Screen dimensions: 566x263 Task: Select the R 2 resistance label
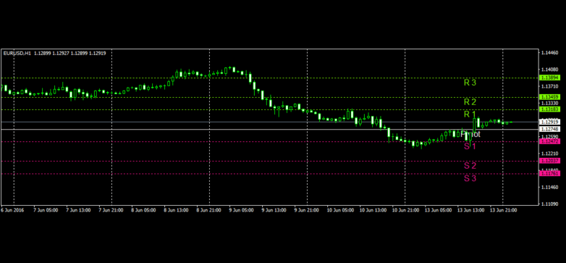pyautogui.click(x=470, y=102)
